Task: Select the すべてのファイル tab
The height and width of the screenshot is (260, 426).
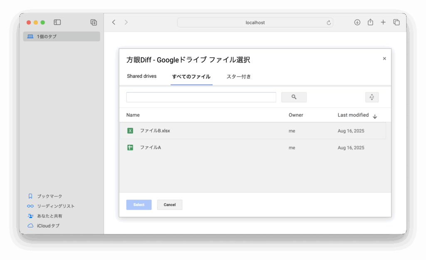Action: click(191, 77)
